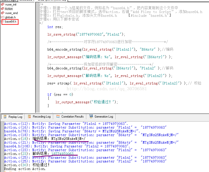Click log line 'Action.c(30)' 校验通过

click(x=27, y=165)
